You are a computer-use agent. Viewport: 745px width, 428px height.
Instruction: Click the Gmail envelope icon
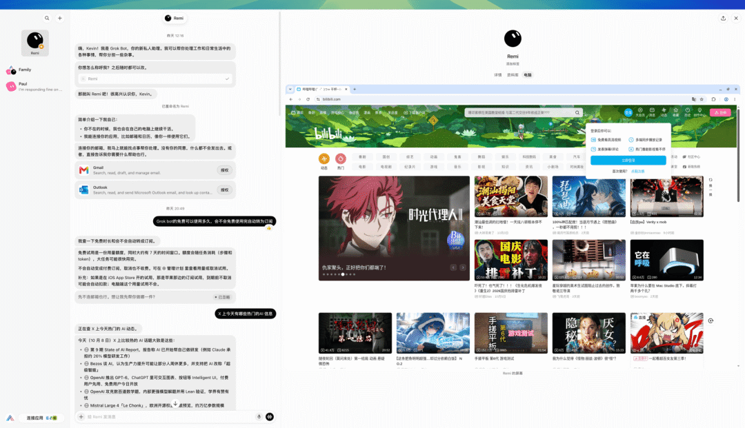[84, 170]
